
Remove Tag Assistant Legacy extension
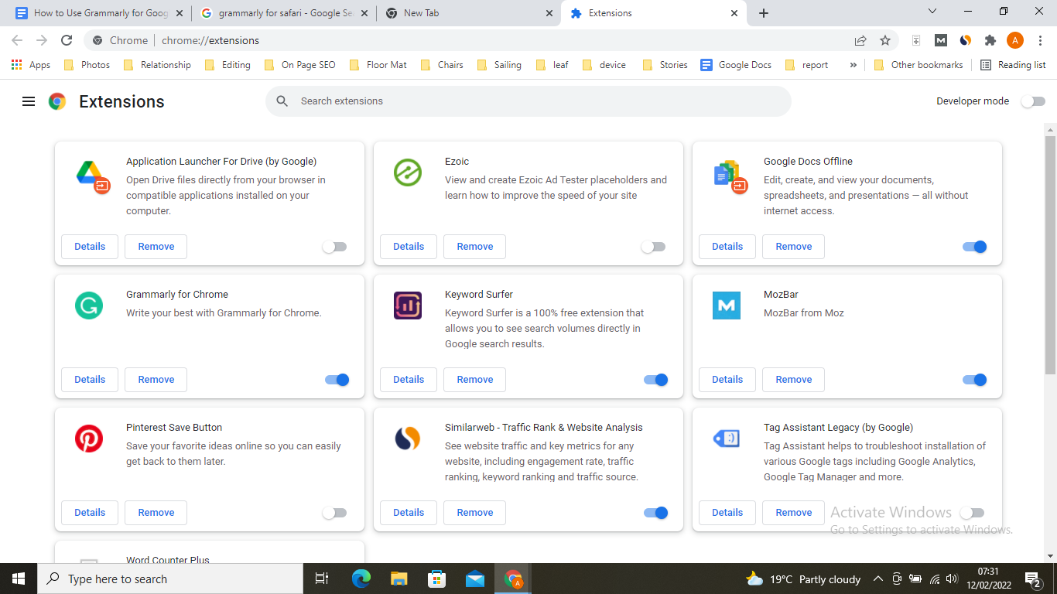click(x=794, y=513)
